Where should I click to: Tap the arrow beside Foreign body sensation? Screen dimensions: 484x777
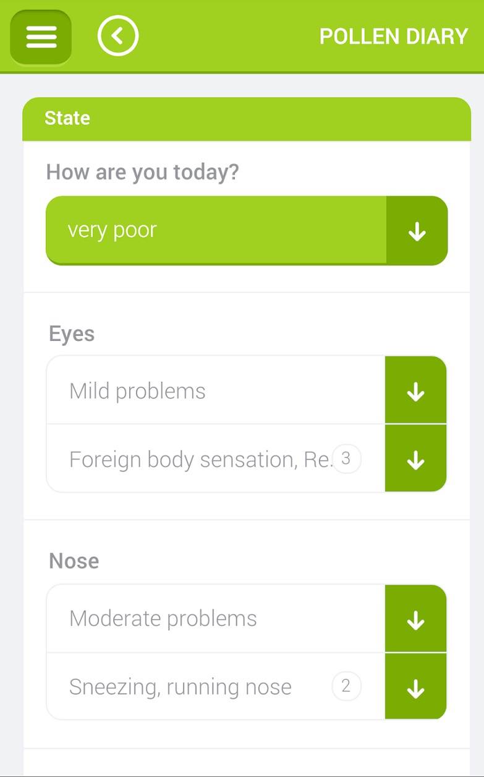click(x=415, y=459)
